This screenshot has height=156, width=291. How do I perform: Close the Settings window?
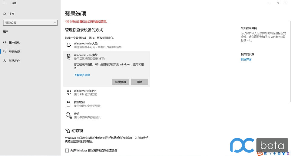286,3
